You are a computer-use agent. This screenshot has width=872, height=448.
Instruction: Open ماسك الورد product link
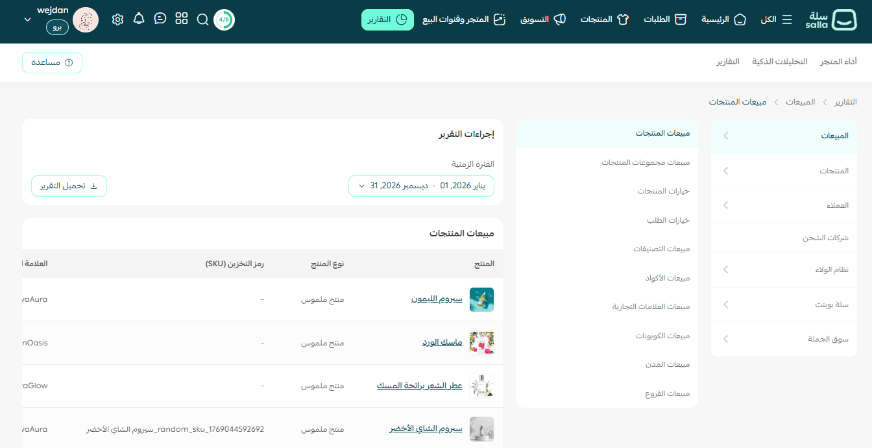click(442, 342)
